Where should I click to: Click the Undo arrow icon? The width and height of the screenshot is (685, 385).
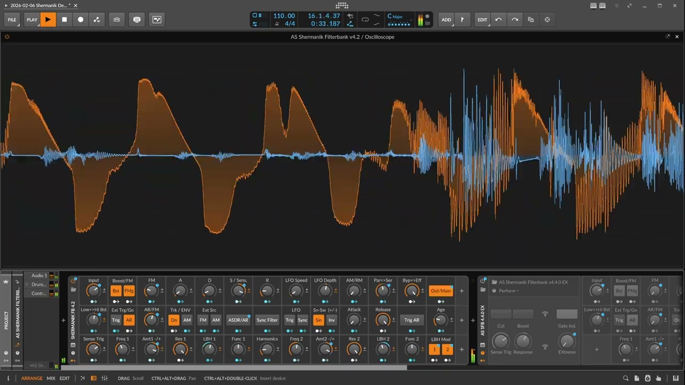tap(499, 20)
